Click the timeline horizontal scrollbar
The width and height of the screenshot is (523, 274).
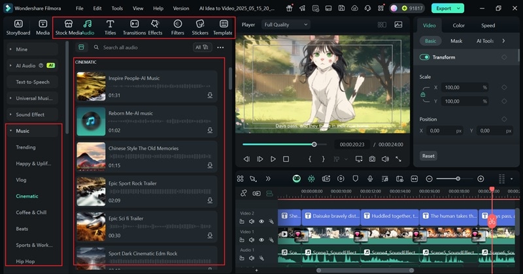[365, 270]
